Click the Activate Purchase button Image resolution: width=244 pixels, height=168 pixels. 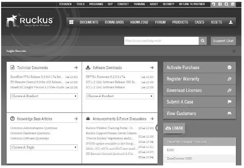click(x=199, y=67)
